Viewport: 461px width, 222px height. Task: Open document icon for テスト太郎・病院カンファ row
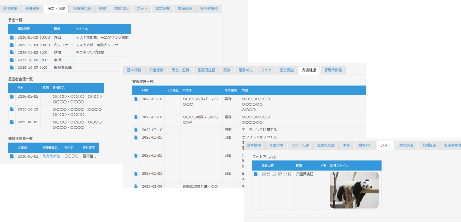[12, 45]
